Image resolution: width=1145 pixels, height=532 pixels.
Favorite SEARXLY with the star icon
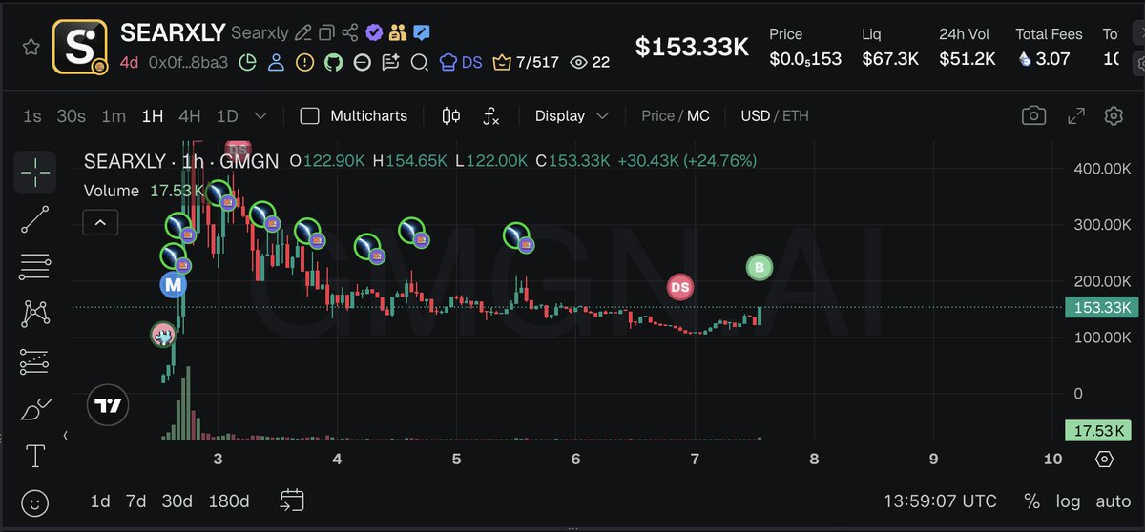tap(31, 47)
